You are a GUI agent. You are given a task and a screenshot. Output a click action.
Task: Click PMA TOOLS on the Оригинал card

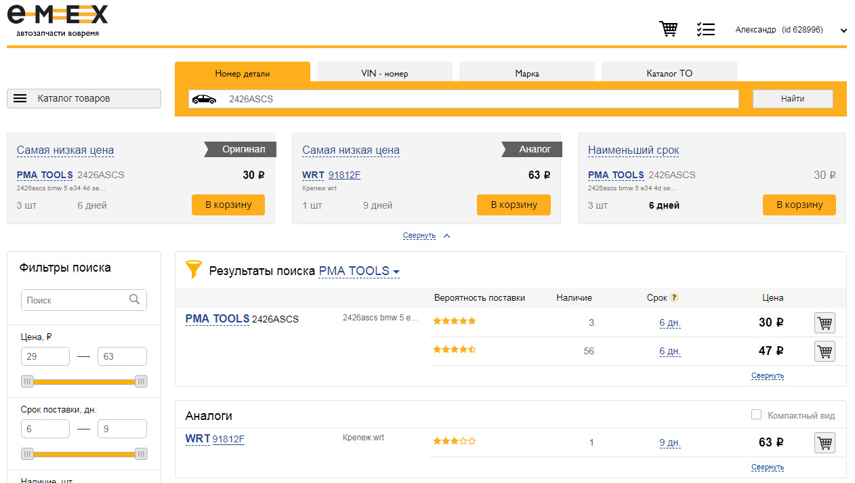[45, 175]
